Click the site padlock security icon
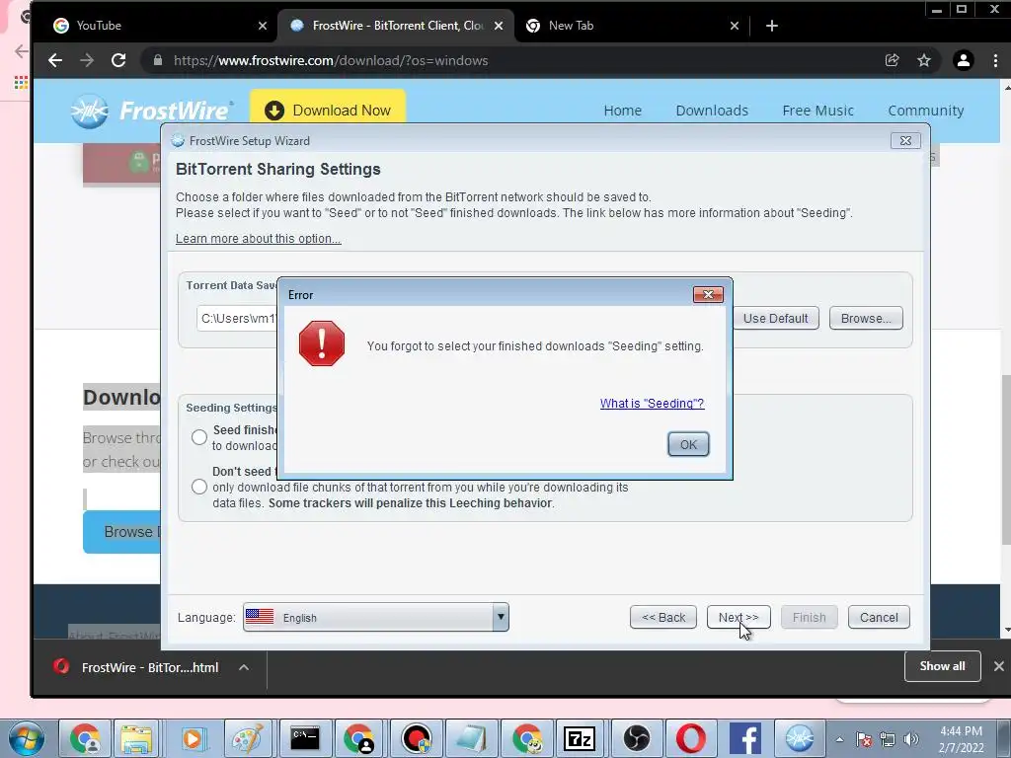The height and width of the screenshot is (758, 1011). coord(158,60)
